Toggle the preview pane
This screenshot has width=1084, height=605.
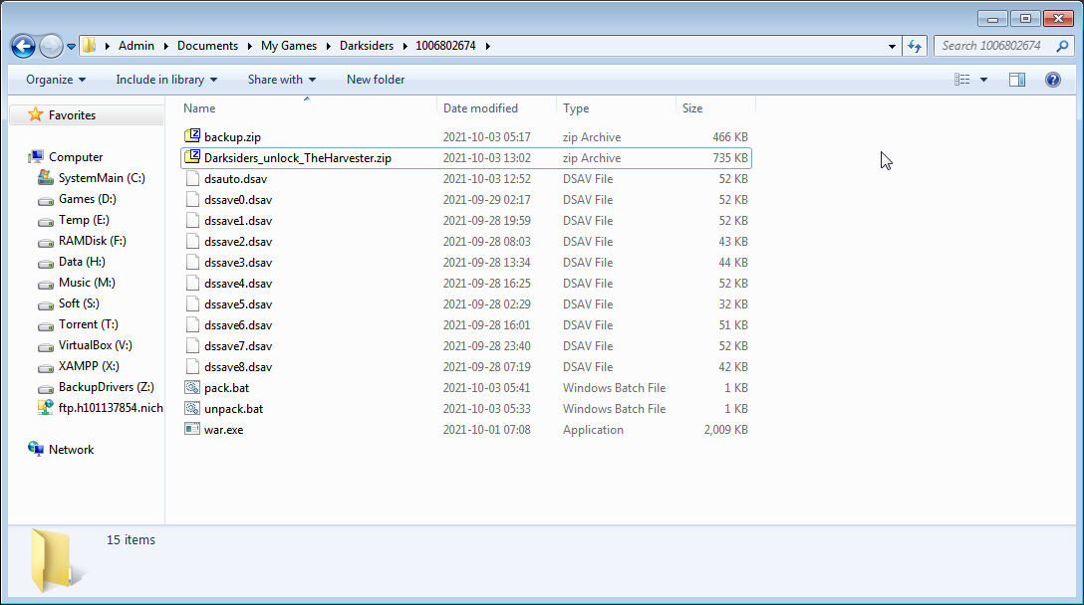[1017, 80]
